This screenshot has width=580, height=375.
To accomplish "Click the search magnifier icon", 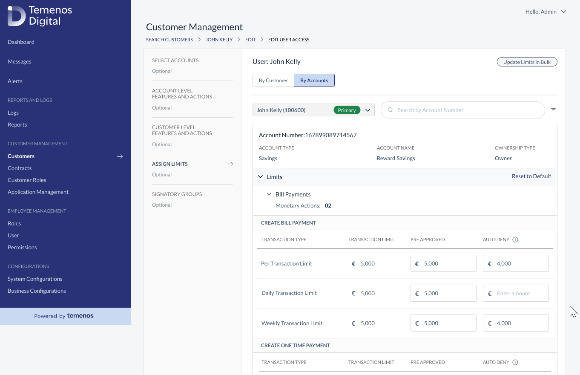I will pyautogui.click(x=390, y=110).
